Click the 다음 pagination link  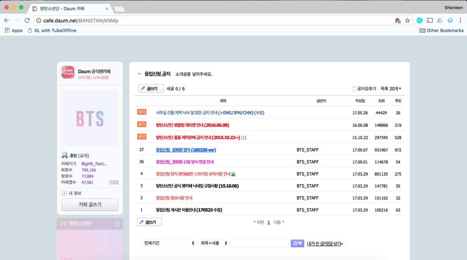pos(279,222)
